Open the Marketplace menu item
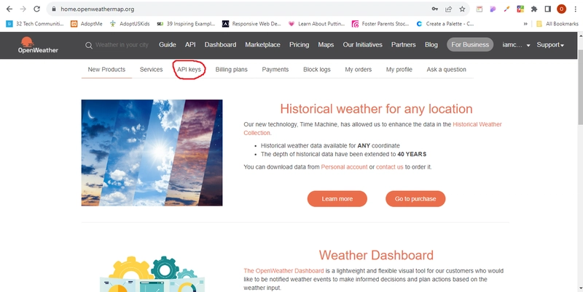 point(262,45)
